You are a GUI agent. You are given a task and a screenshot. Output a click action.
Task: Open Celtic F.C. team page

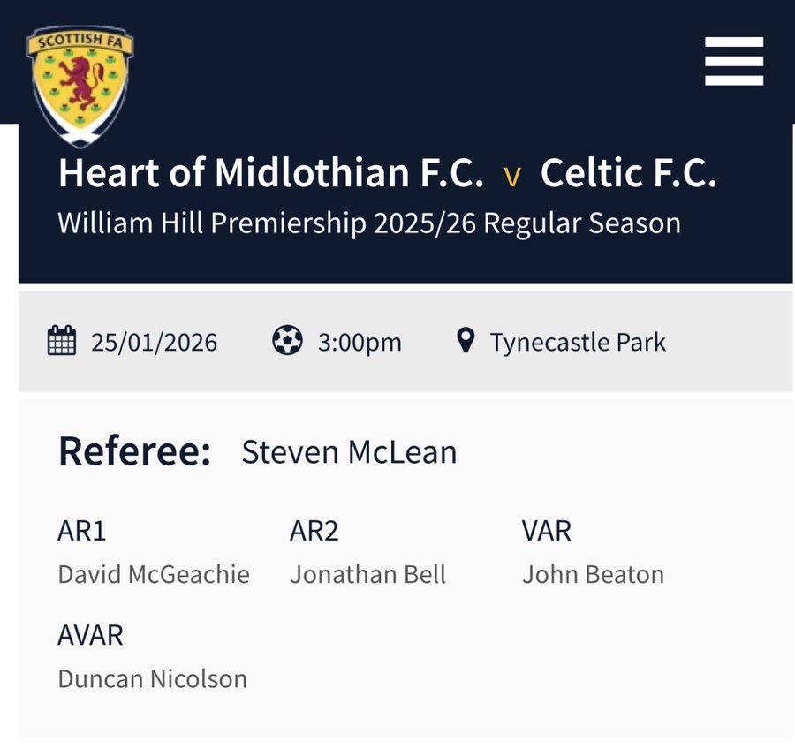(631, 172)
